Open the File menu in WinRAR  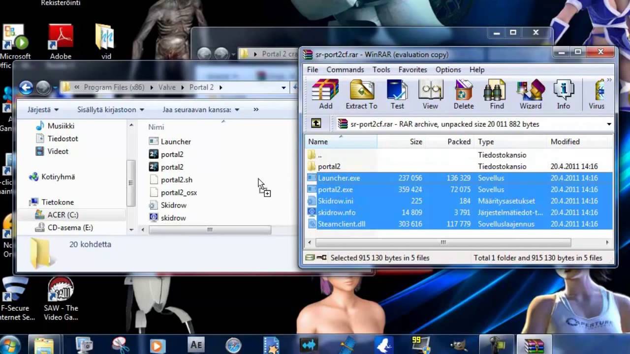tap(313, 70)
